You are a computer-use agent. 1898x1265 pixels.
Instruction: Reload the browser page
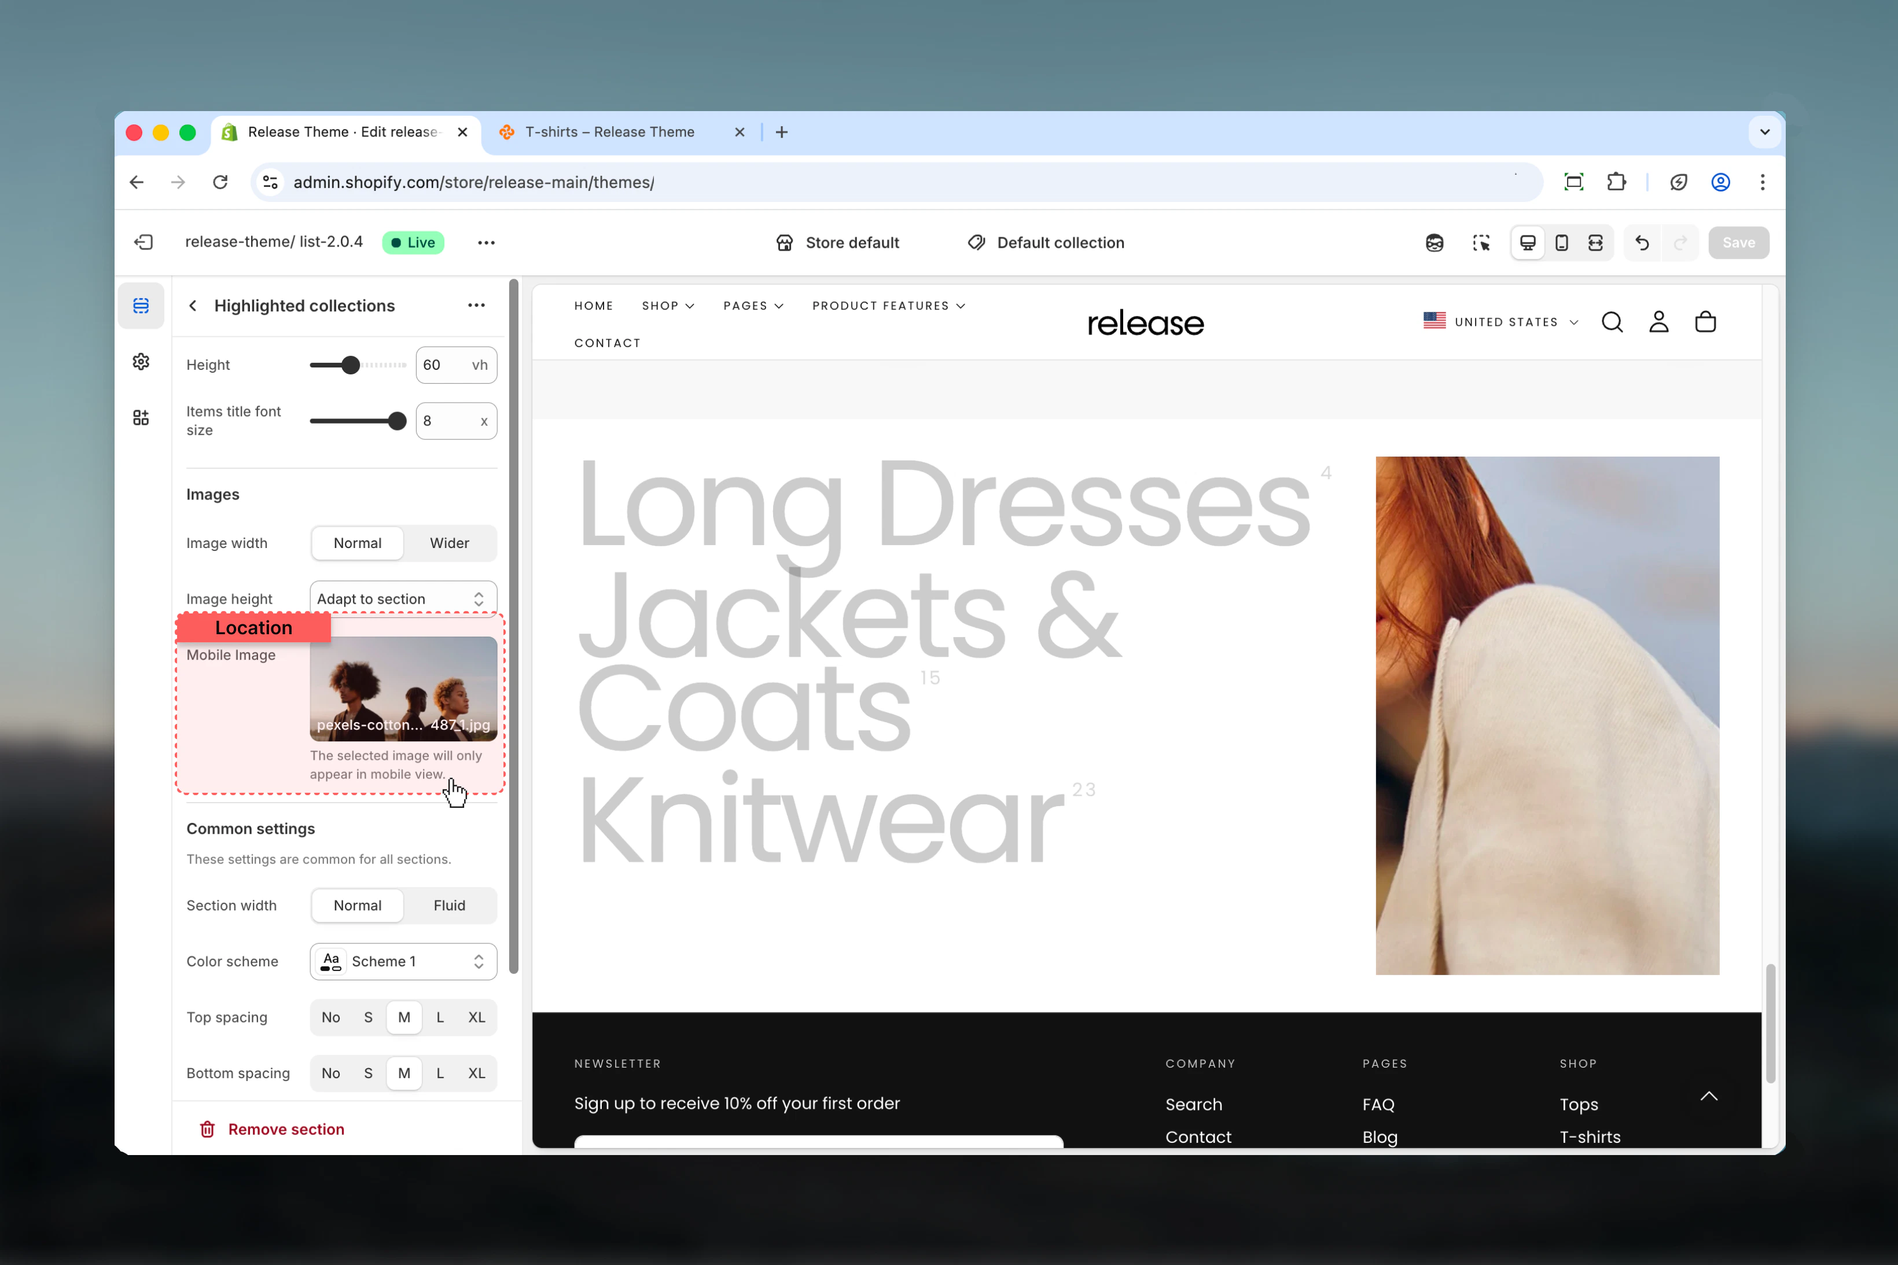pyautogui.click(x=220, y=182)
